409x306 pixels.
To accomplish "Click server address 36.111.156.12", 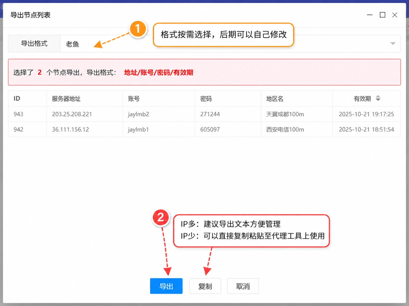I will click(x=70, y=129).
